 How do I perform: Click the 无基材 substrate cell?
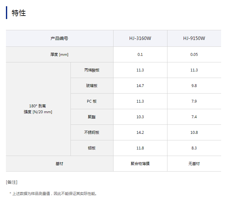pos(194,164)
